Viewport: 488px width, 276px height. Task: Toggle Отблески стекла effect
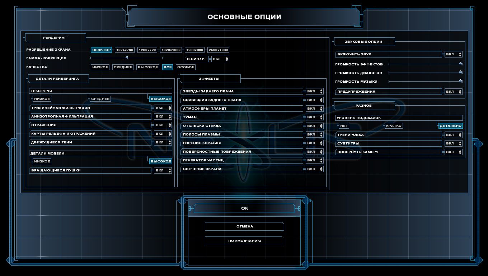pyautogui.click(x=315, y=126)
